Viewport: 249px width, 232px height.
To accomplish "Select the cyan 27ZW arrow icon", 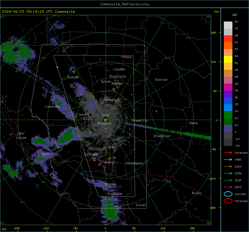I will pyautogui.click(x=228, y=174).
